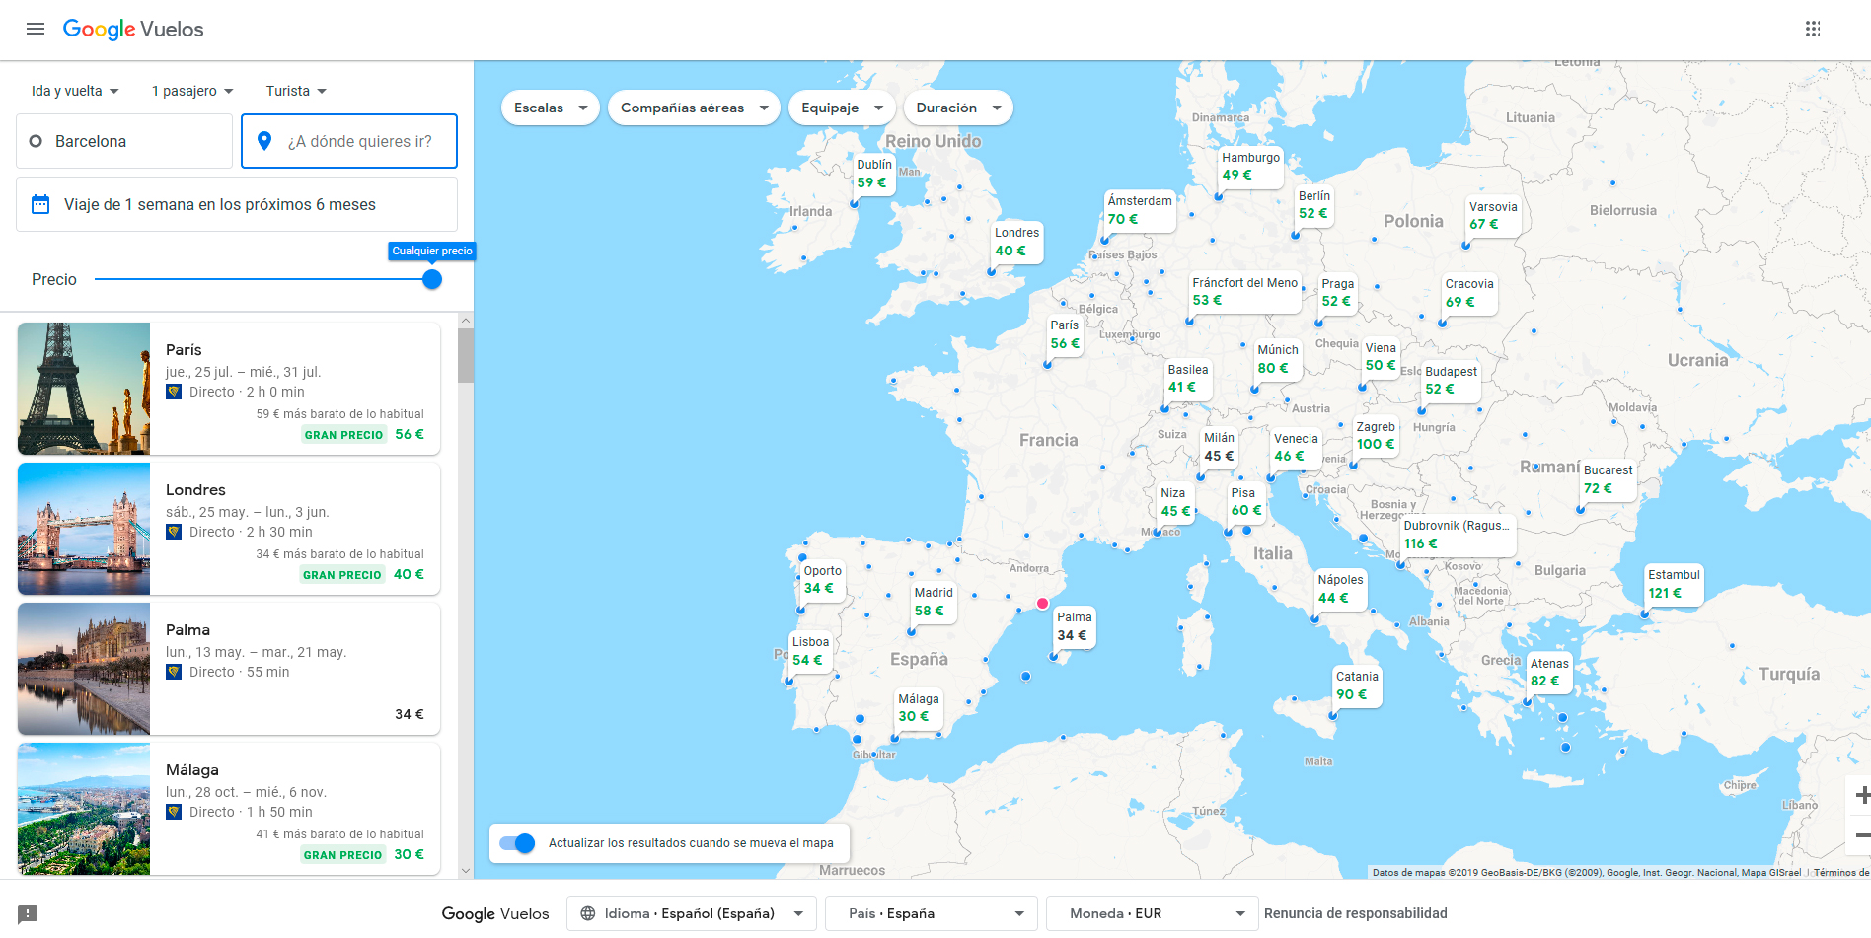This screenshot has width=1871, height=938.
Task: Click the send feedback icon
Action: point(28,913)
